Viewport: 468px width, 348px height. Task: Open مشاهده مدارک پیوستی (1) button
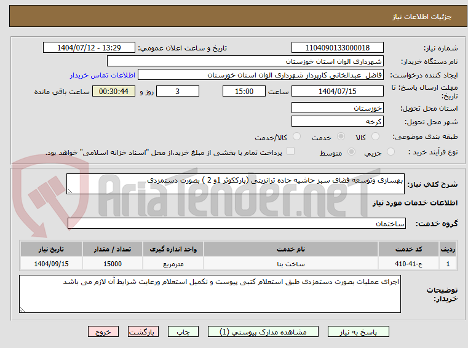coord(263,331)
